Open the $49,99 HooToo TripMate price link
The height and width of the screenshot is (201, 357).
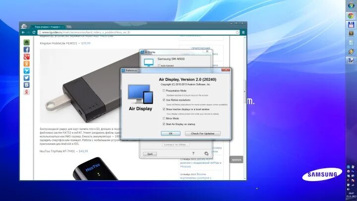pyautogui.click(x=83, y=151)
